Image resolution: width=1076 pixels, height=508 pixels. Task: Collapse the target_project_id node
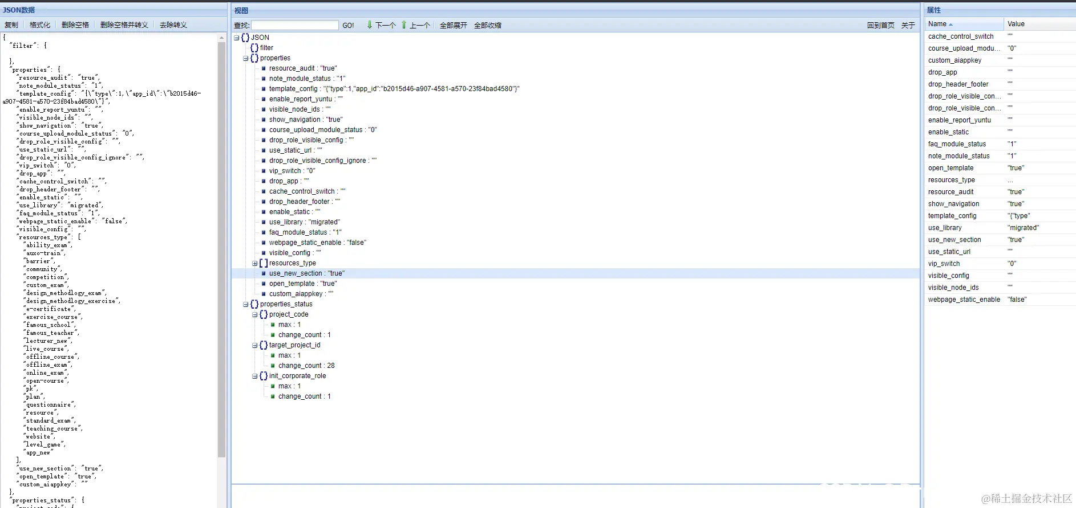tap(255, 345)
